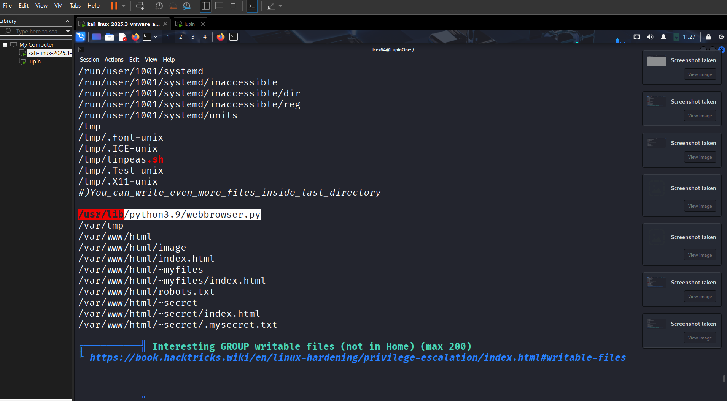Open the terminal Actions menu
Viewport: 727px width, 401px height.
[114, 60]
